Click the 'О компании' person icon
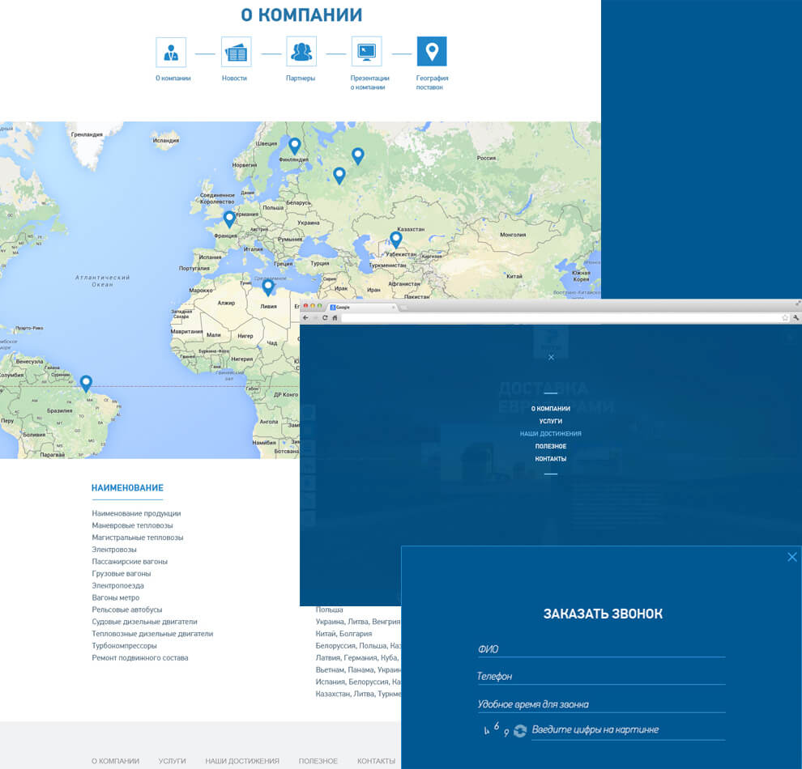 [171, 52]
